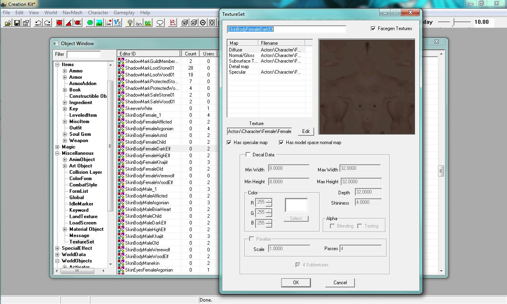Expand the Armor tree node
Image resolution: width=507 pixels, height=304 pixels.
click(65, 77)
